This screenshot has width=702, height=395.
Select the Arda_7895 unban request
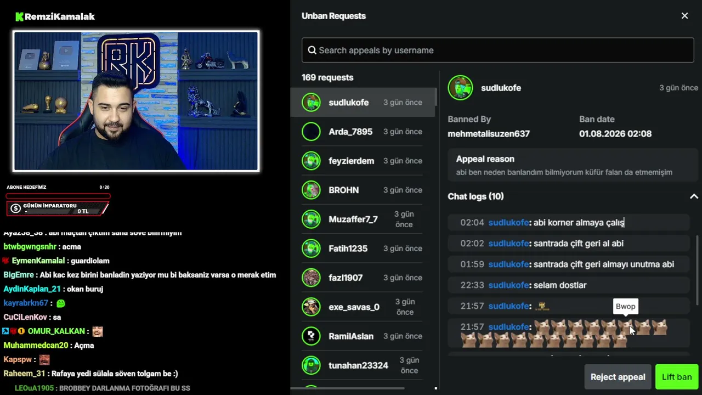point(362,132)
